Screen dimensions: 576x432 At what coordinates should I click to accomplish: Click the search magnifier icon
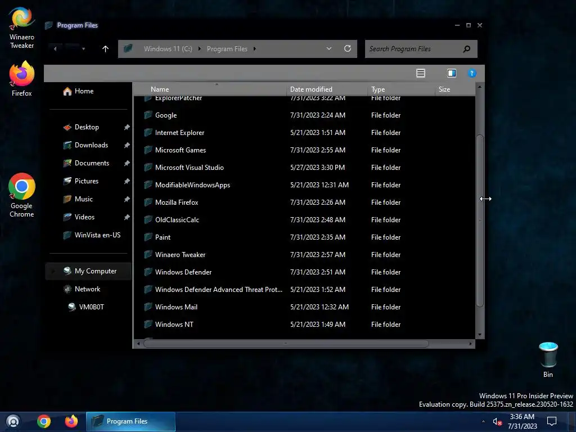(x=466, y=49)
